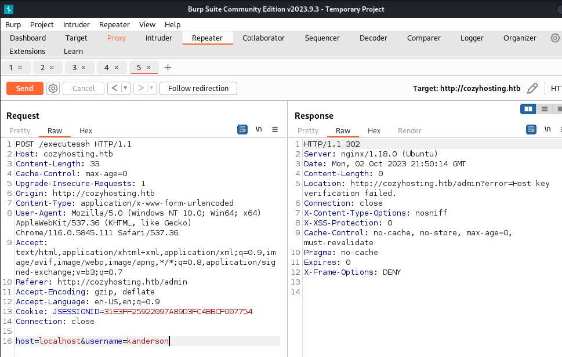The height and width of the screenshot is (357, 562).
Task: Close Repeater tab 3
Action: click(84, 68)
